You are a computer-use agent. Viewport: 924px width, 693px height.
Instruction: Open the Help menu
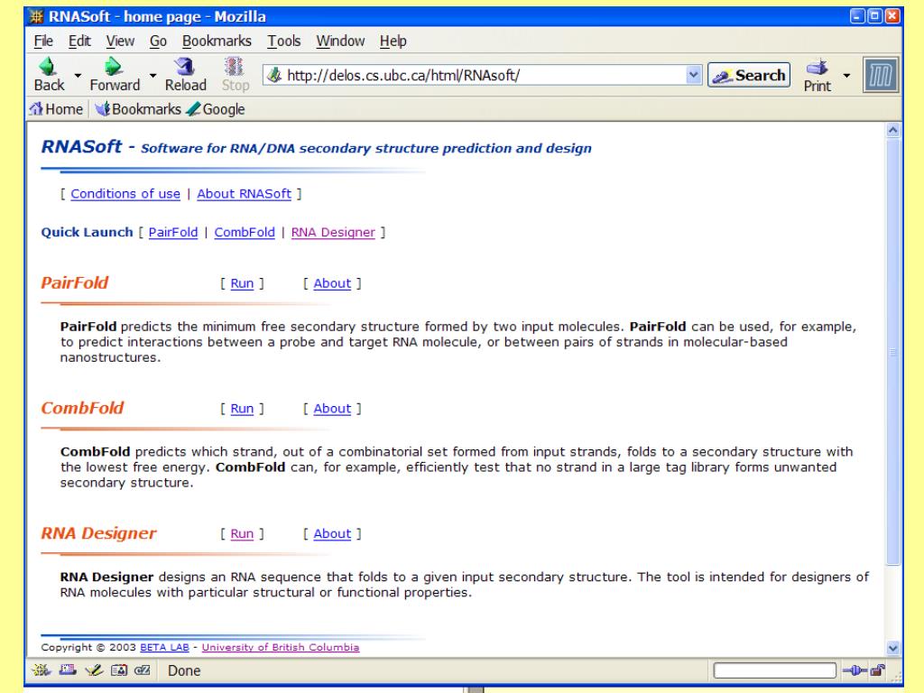tap(393, 41)
